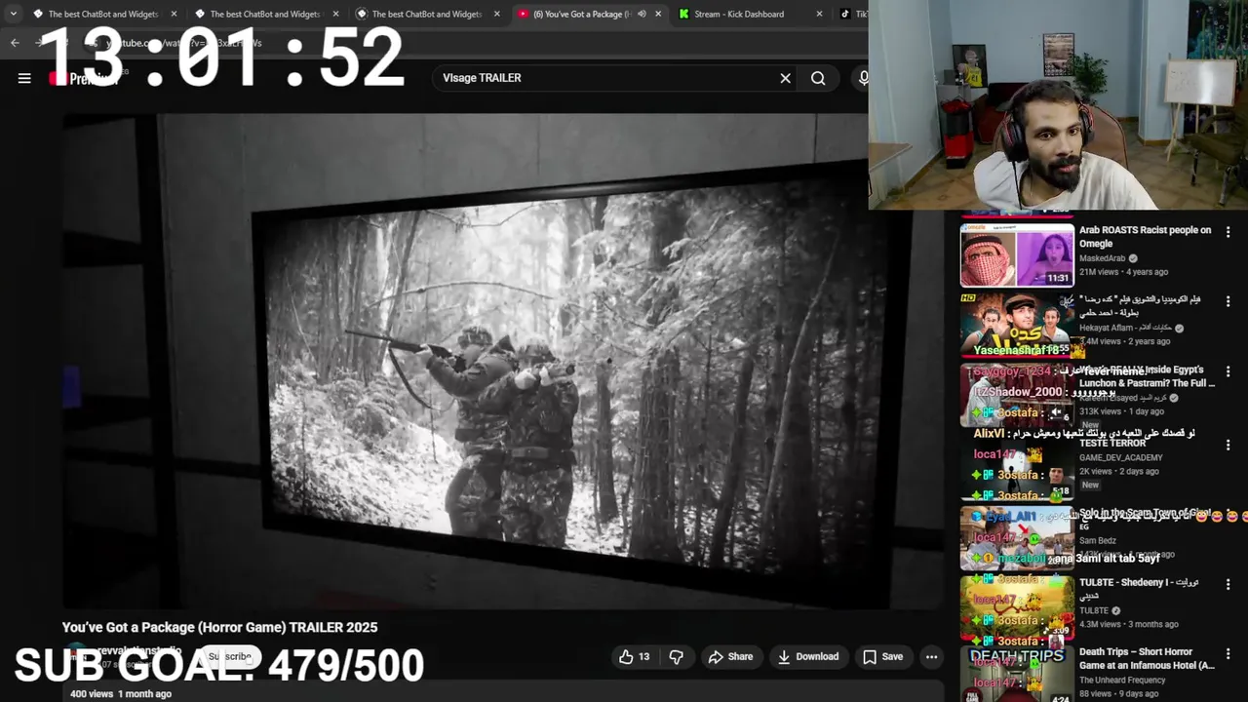This screenshot has height=702, width=1248.
Task: Dislike the video with thumbs down
Action: click(x=676, y=657)
